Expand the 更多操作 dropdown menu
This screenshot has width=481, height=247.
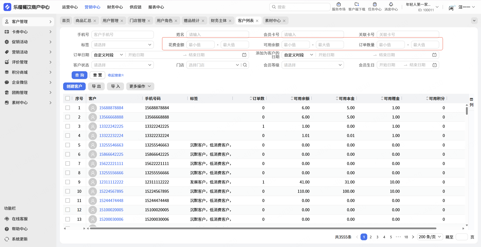coord(140,86)
